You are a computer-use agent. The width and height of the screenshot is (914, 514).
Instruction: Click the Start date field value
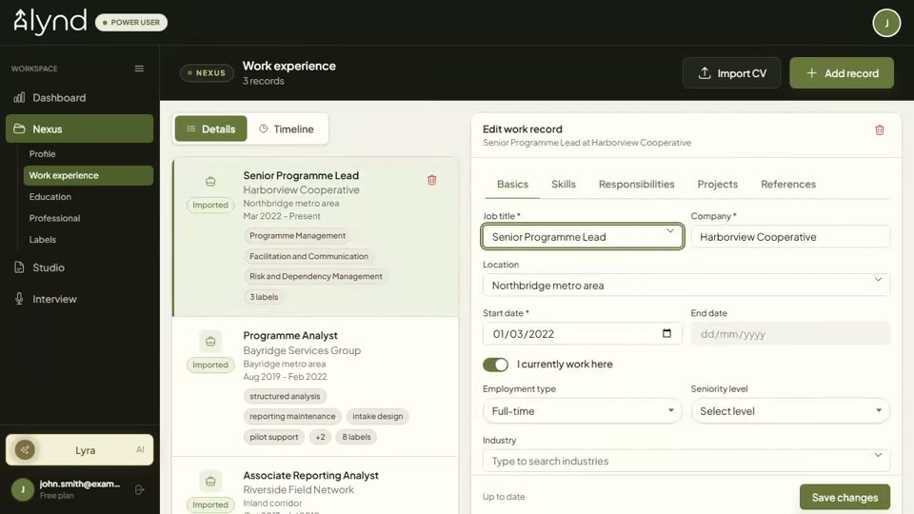524,334
